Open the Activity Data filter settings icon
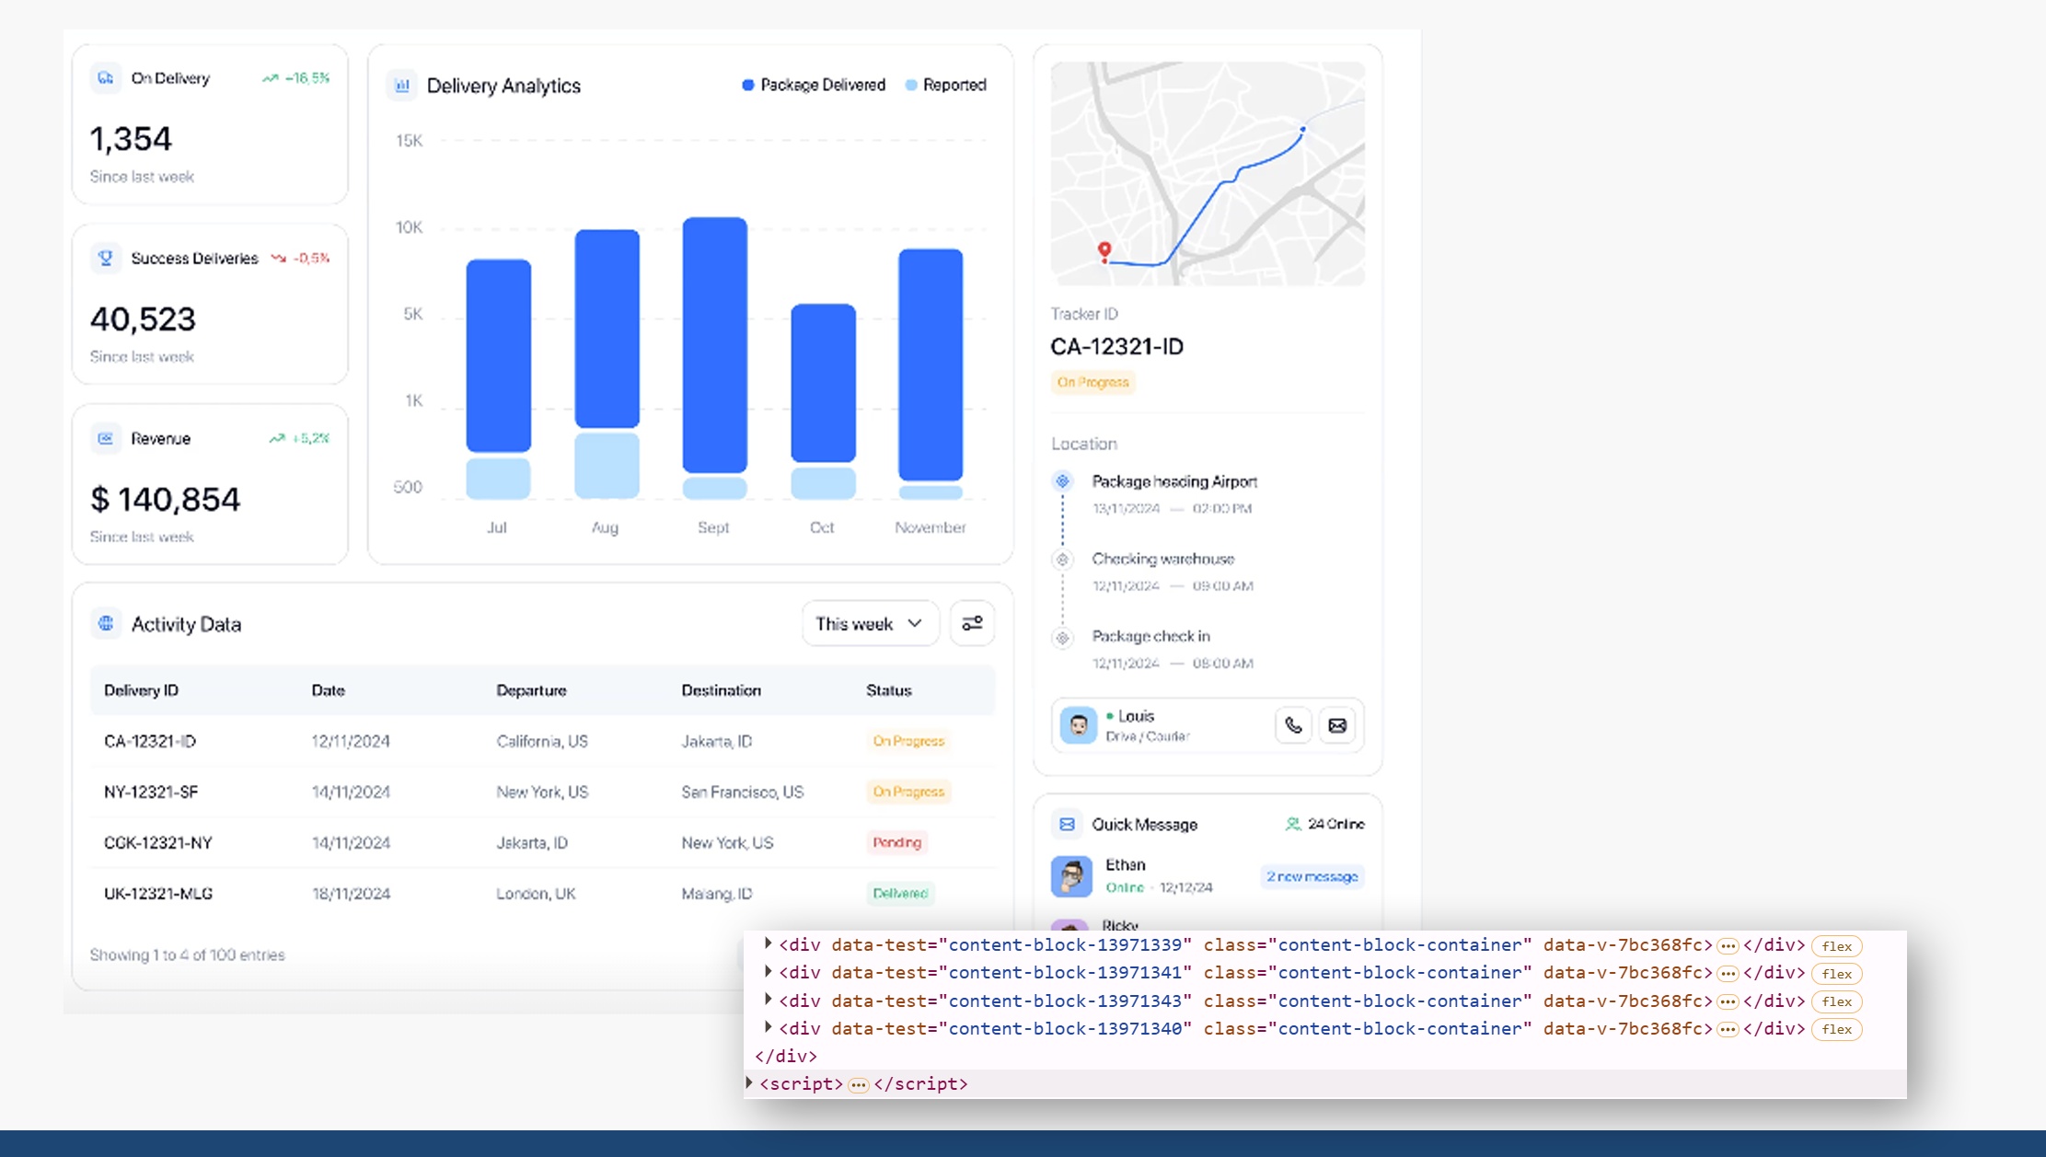This screenshot has height=1157, width=2046. point(972,623)
